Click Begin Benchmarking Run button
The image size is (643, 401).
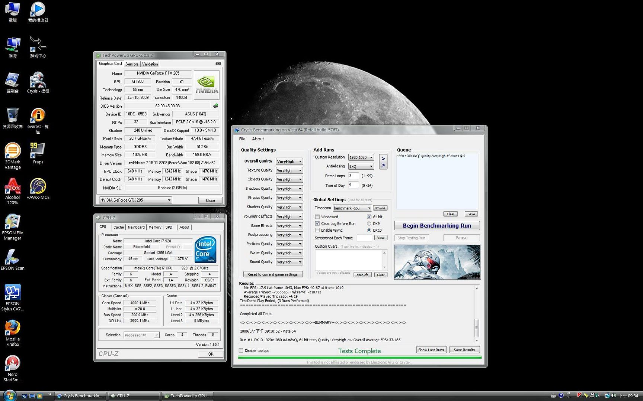(437, 226)
